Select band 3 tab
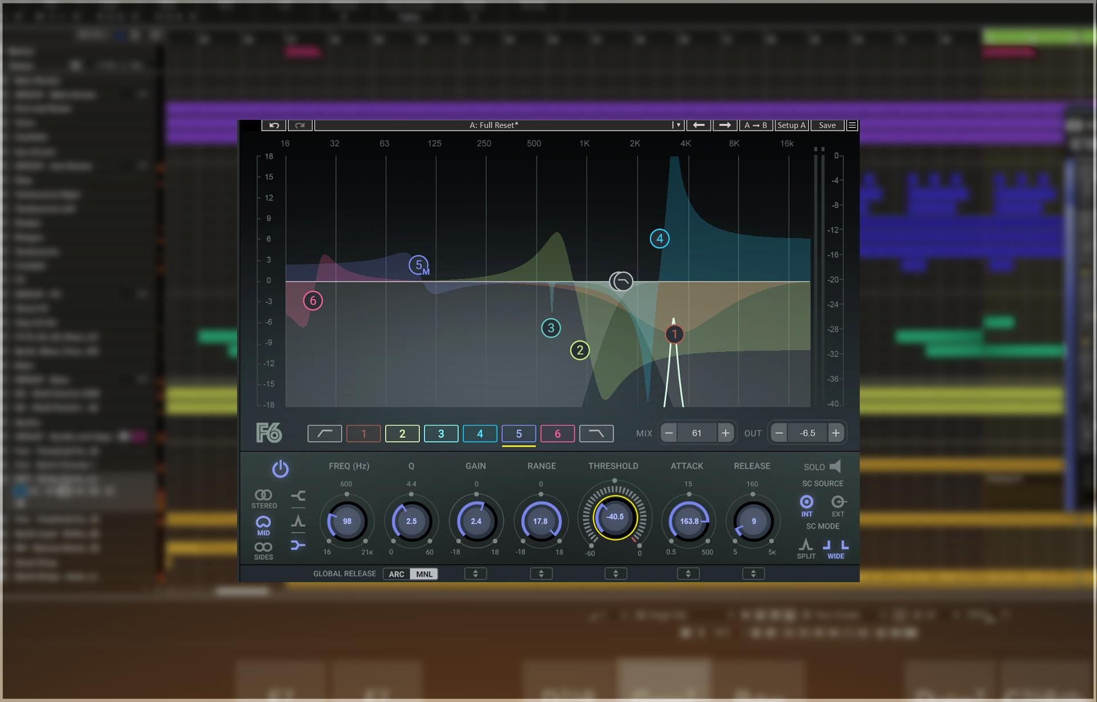1097x702 pixels. click(x=441, y=434)
